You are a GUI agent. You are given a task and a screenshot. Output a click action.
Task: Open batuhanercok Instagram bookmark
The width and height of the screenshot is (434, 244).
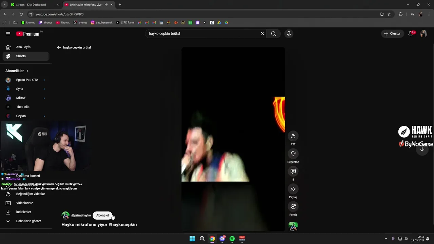click(x=102, y=23)
